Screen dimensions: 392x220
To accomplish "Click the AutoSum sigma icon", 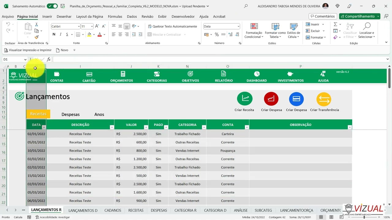I will pyautogui.click(x=335, y=24).
